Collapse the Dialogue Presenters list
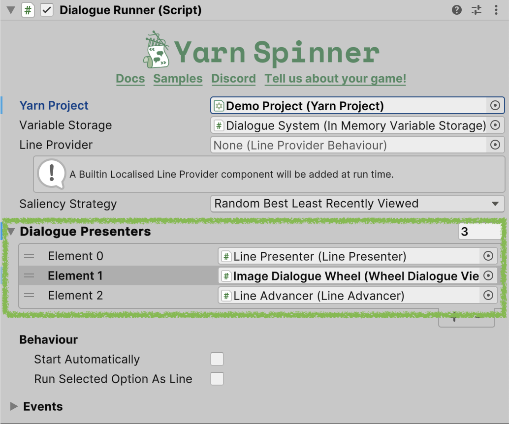509x424 pixels. pyautogui.click(x=11, y=231)
